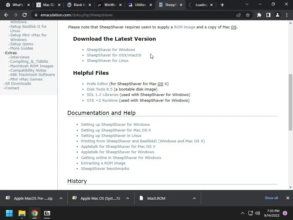Open Compatibility Notes sidebar link
Image resolution: width=293 pixels, height=220 pixels.
(28, 70)
